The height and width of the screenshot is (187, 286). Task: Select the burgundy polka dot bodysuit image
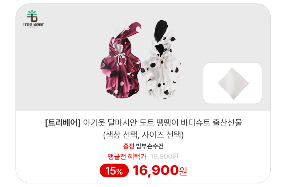click(x=121, y=60)
